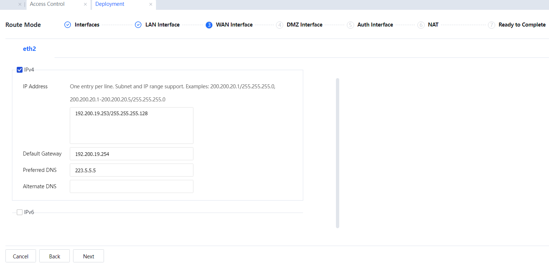Cancel the deployment wizard

point(21,256)
